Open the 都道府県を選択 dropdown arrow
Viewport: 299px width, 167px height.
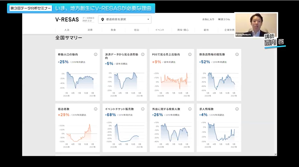point(148,20)
